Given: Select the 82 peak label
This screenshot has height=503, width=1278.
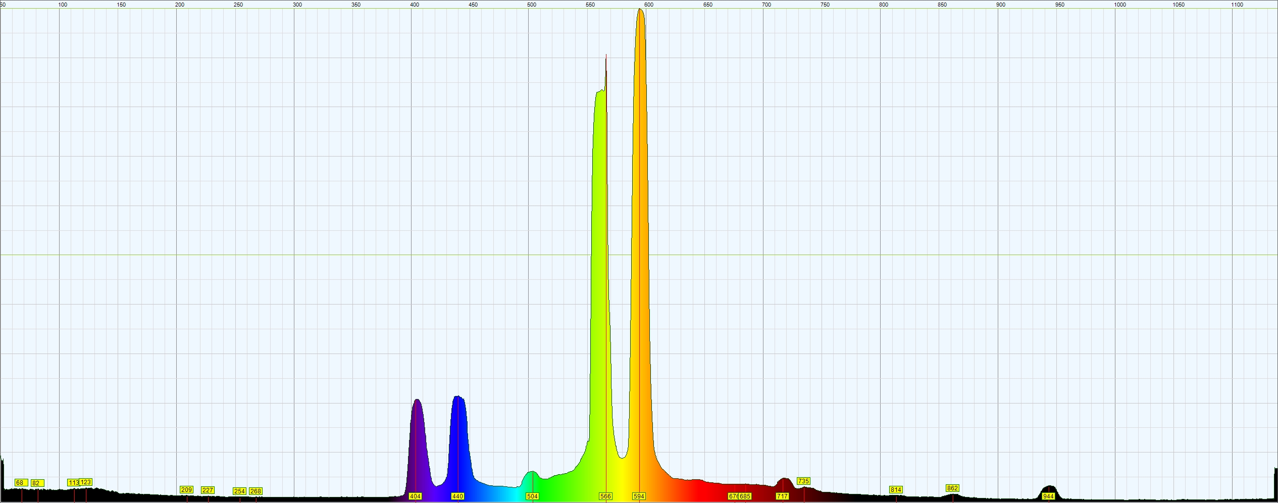Looking at the screenshot, I should pyautogui.click(x=36, y=483).
